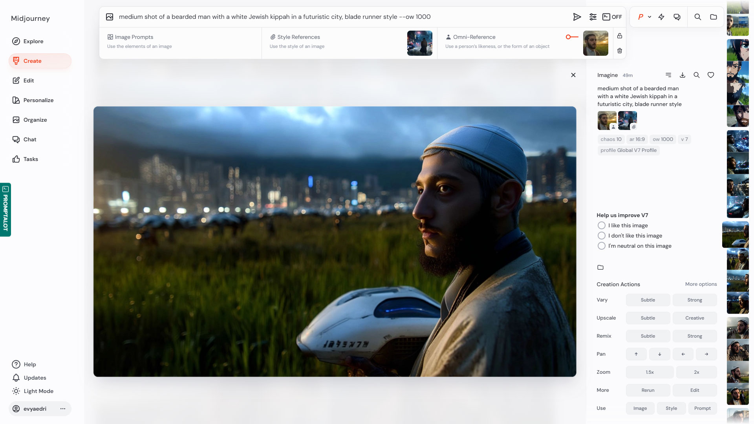Image resolution: width=754 pixels, height=424 pixels.
Task: Click the omni reference thumbnail under prompt text
Action: tap(607, 121)
